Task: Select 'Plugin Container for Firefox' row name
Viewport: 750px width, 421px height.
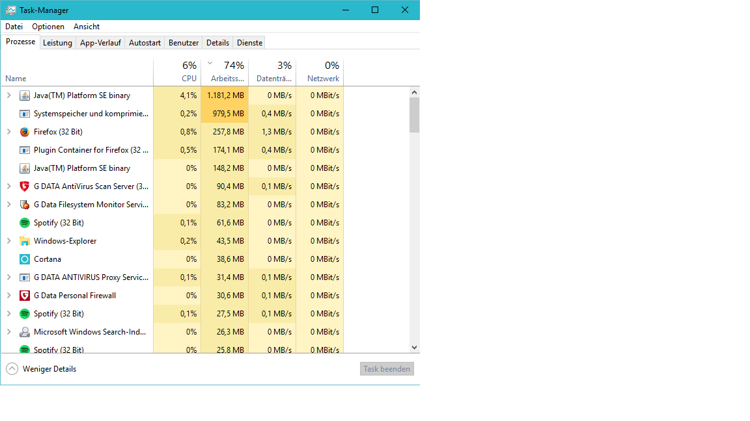Action: tap(91, 150)
